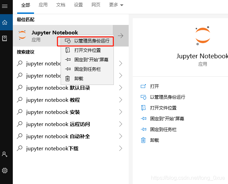Select the suggestion jupyter notebook 自动补全

pos(58,136)
